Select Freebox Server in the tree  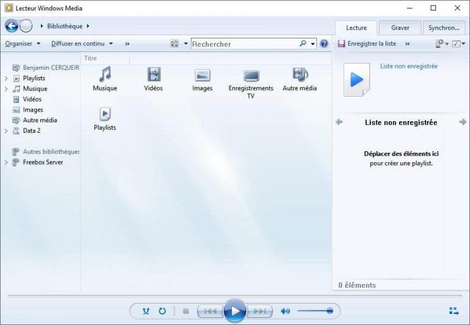[37, 162]
